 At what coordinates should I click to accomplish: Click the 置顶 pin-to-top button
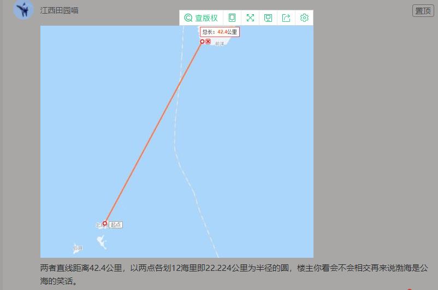pyautogui.click(x=423, y=11)
